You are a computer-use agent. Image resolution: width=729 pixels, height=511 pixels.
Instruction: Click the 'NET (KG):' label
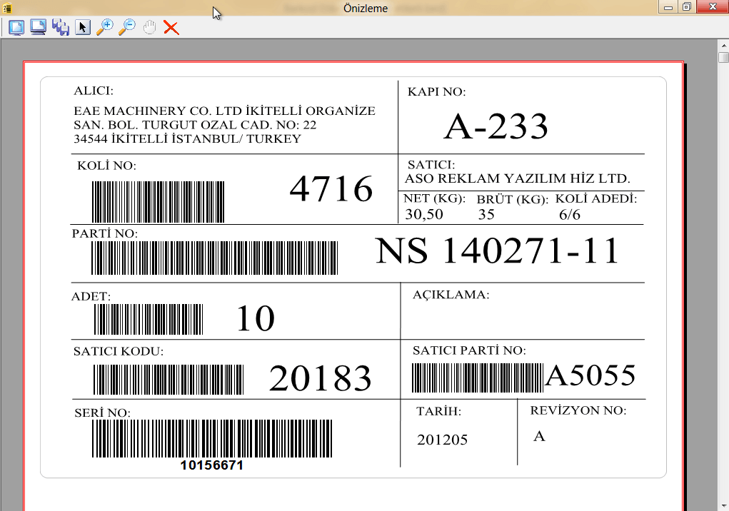(x=434, y=198)
